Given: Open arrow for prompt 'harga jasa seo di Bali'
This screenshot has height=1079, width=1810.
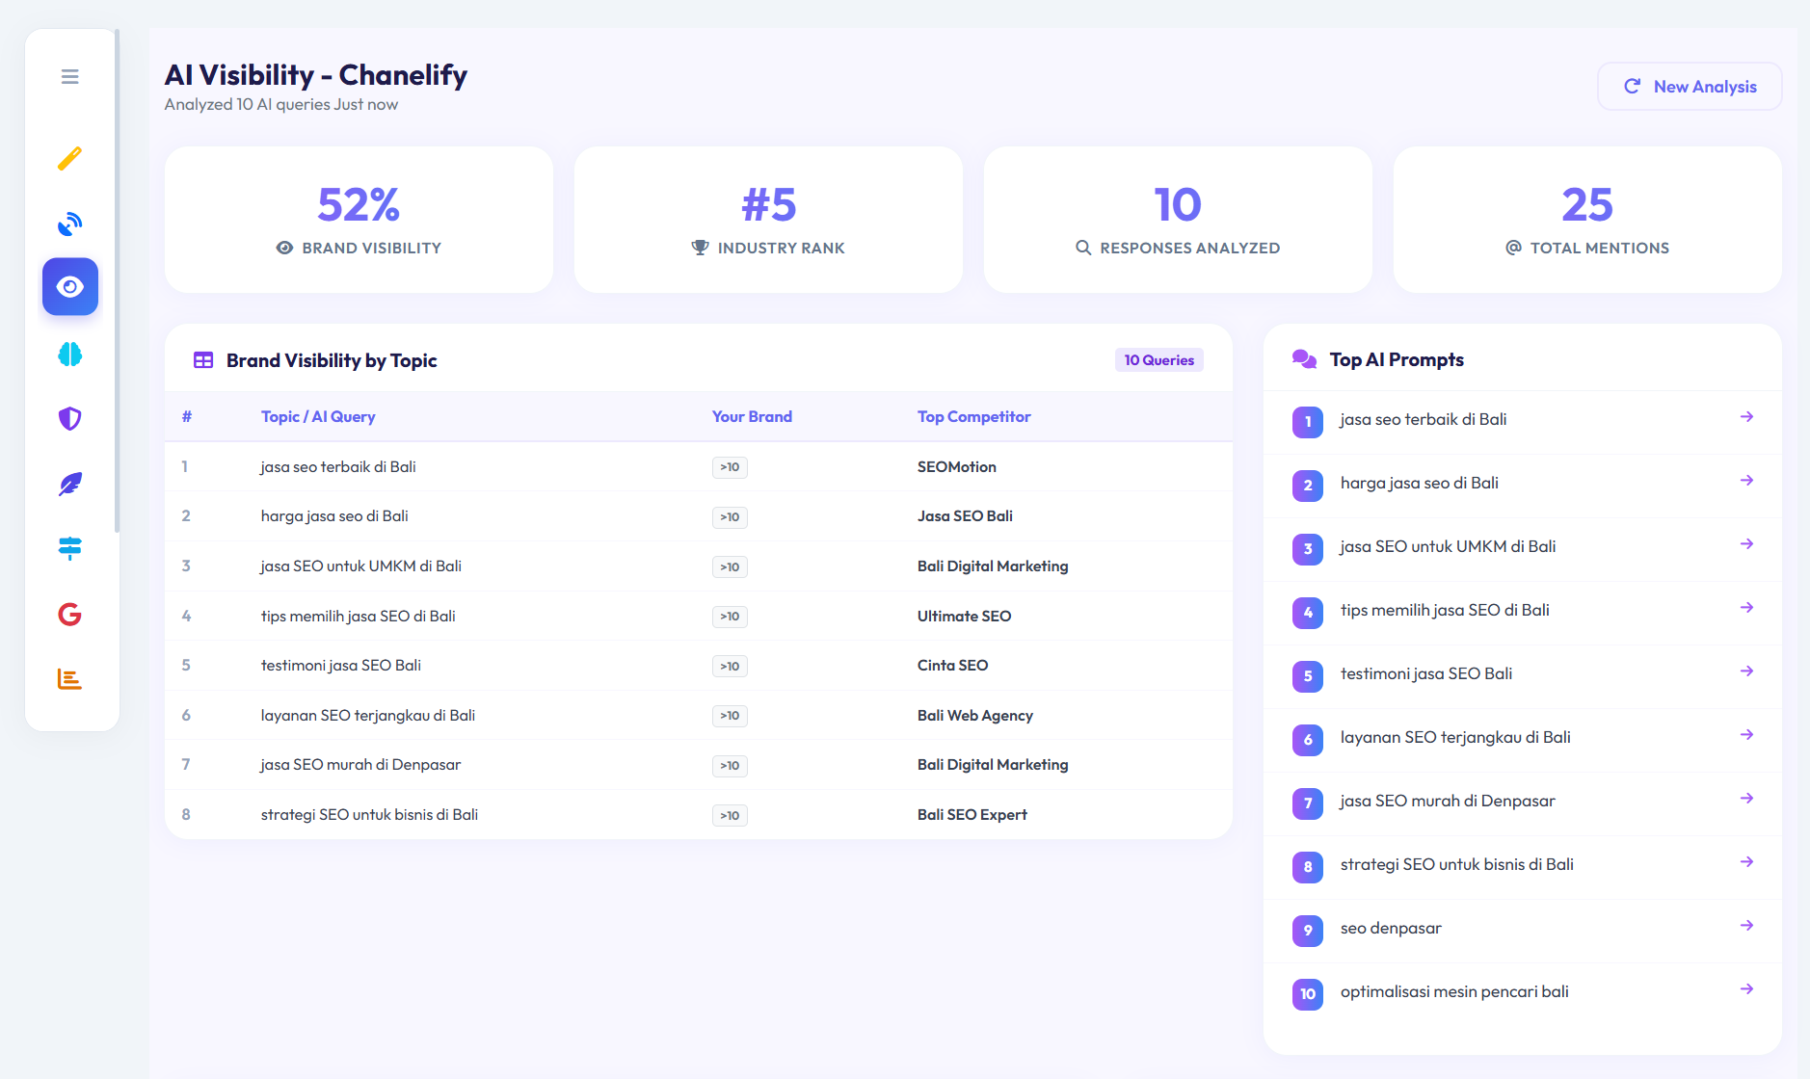Looking at the screenshot, I should [1746, 481].
